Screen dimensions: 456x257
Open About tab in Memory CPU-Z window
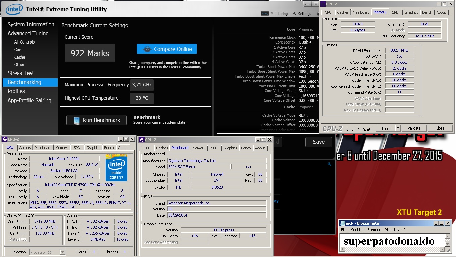coord(441,12)
